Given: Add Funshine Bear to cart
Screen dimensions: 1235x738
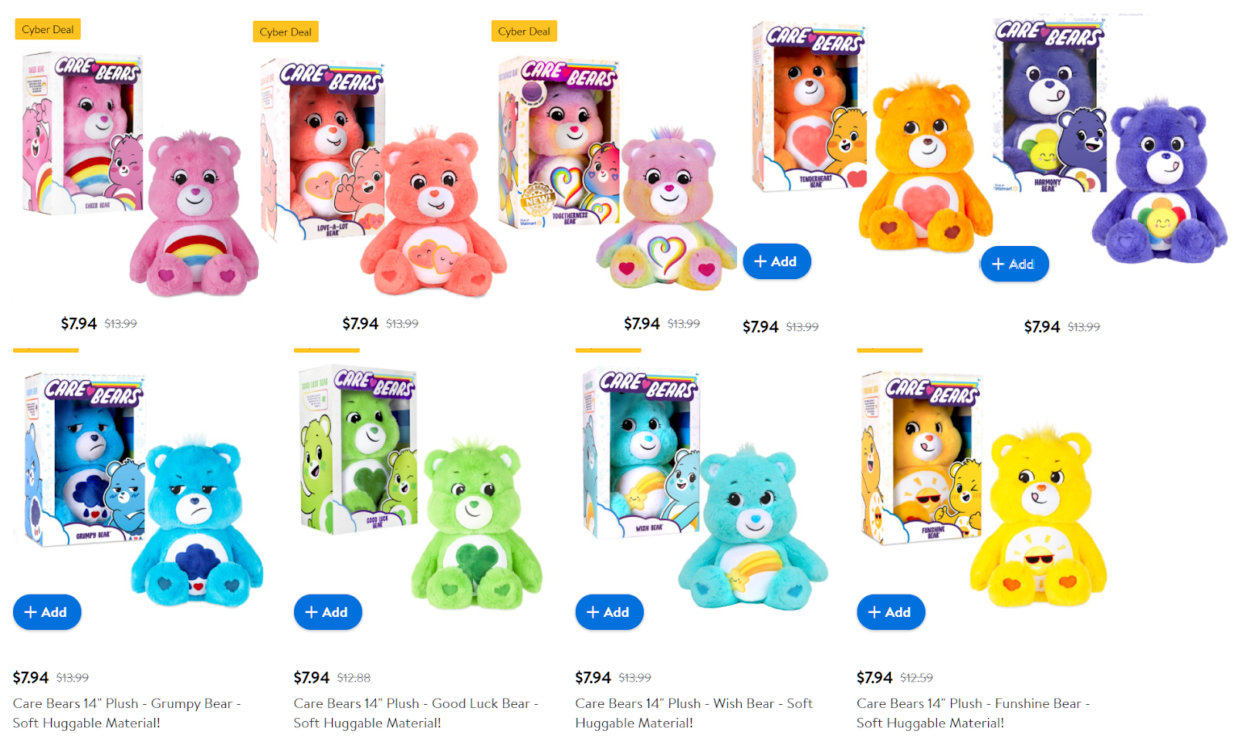Looking at the screenshot, I should coord(891,612).
